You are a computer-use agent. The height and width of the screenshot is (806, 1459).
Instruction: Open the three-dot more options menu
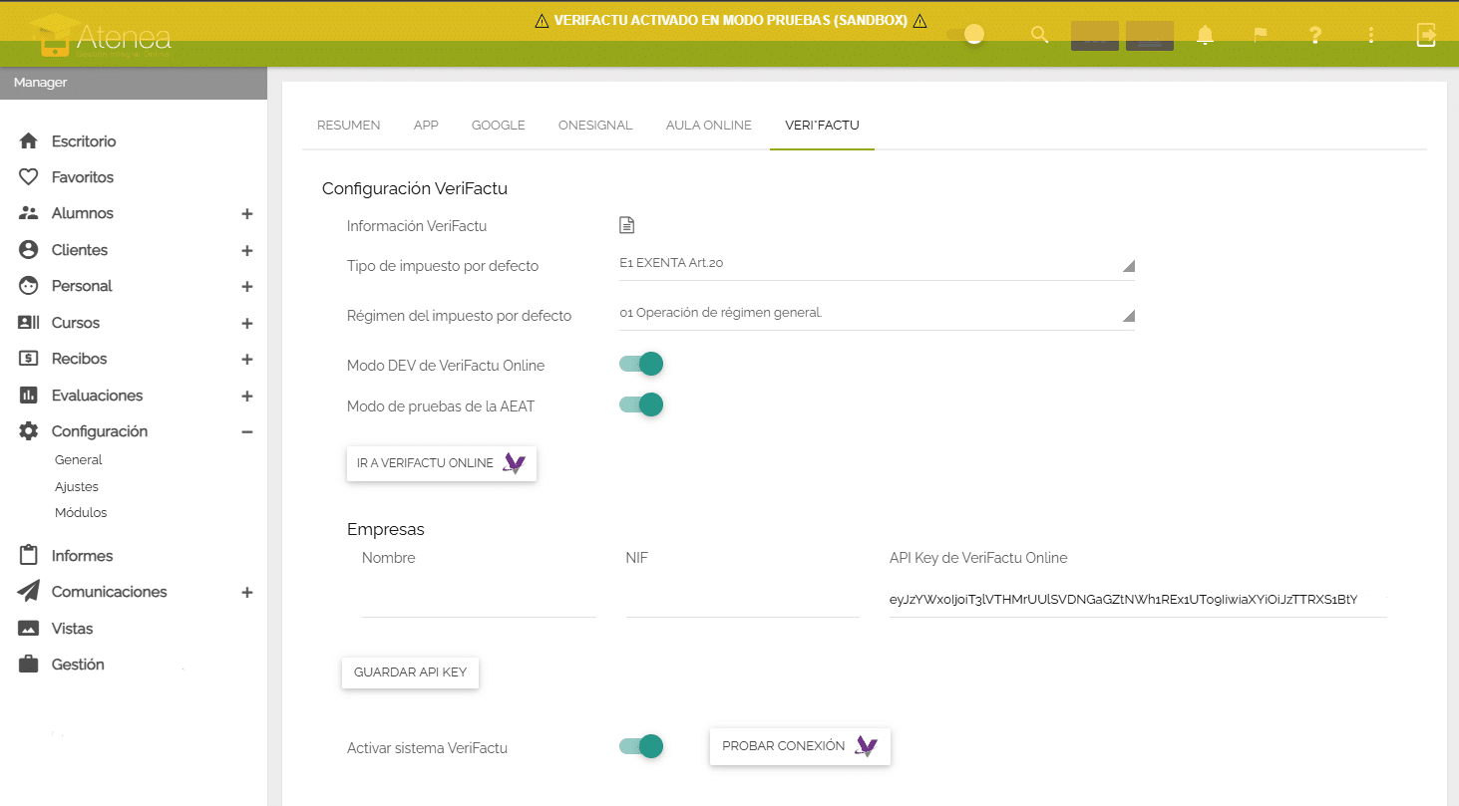click(1371, 36)
